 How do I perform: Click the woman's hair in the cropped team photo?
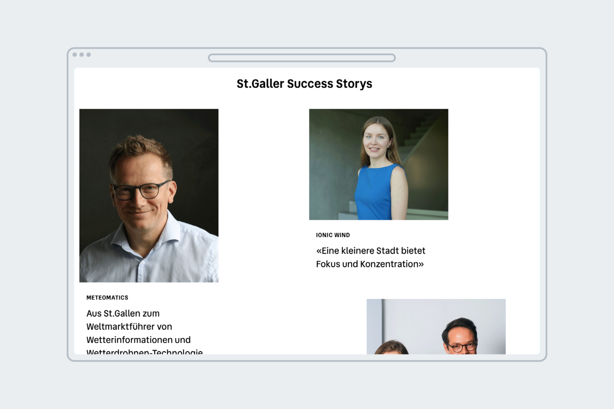[x=392, y=348]
